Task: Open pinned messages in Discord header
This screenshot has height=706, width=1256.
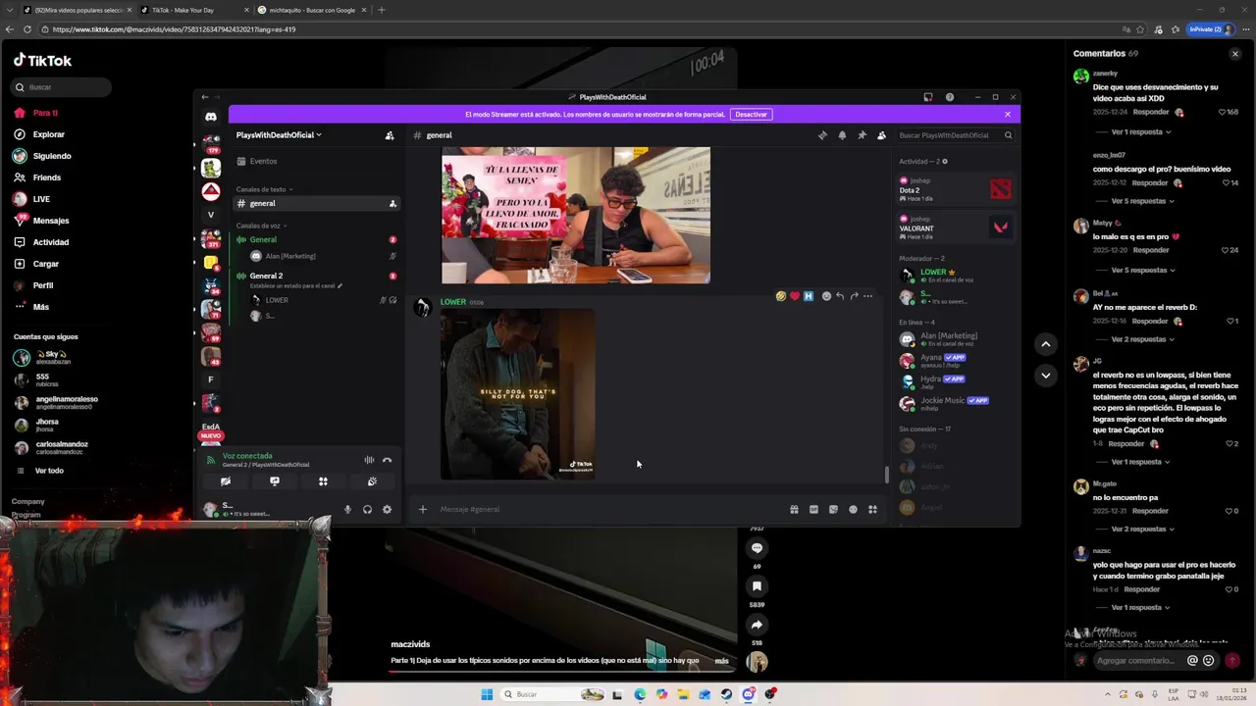Action: coord(862,135)
